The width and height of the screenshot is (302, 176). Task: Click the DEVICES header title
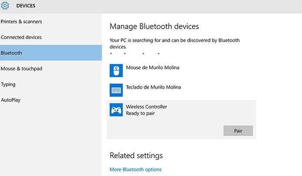26,6
